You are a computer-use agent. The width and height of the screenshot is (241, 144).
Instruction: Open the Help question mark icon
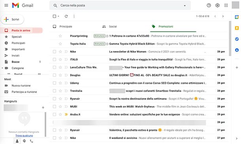[x=209, y=6]
